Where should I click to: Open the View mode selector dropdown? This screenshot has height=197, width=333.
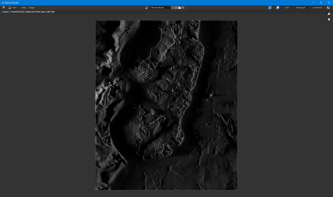[x=14, y=8]
